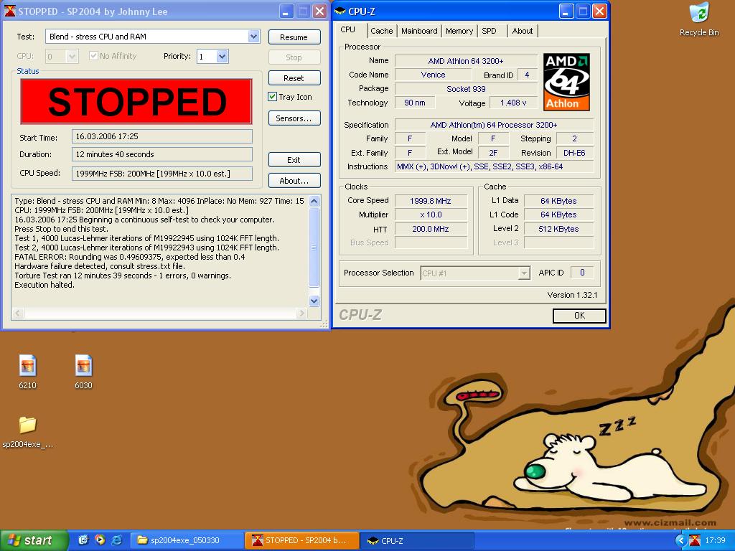Click the Level 2 cache value 512 KBytes

pos(558,229)
